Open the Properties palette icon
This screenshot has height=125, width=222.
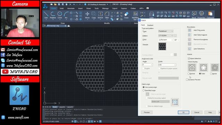(x=201, y=15)
